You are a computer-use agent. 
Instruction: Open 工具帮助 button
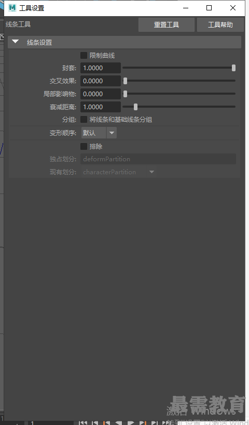click(x=220, y=24)
